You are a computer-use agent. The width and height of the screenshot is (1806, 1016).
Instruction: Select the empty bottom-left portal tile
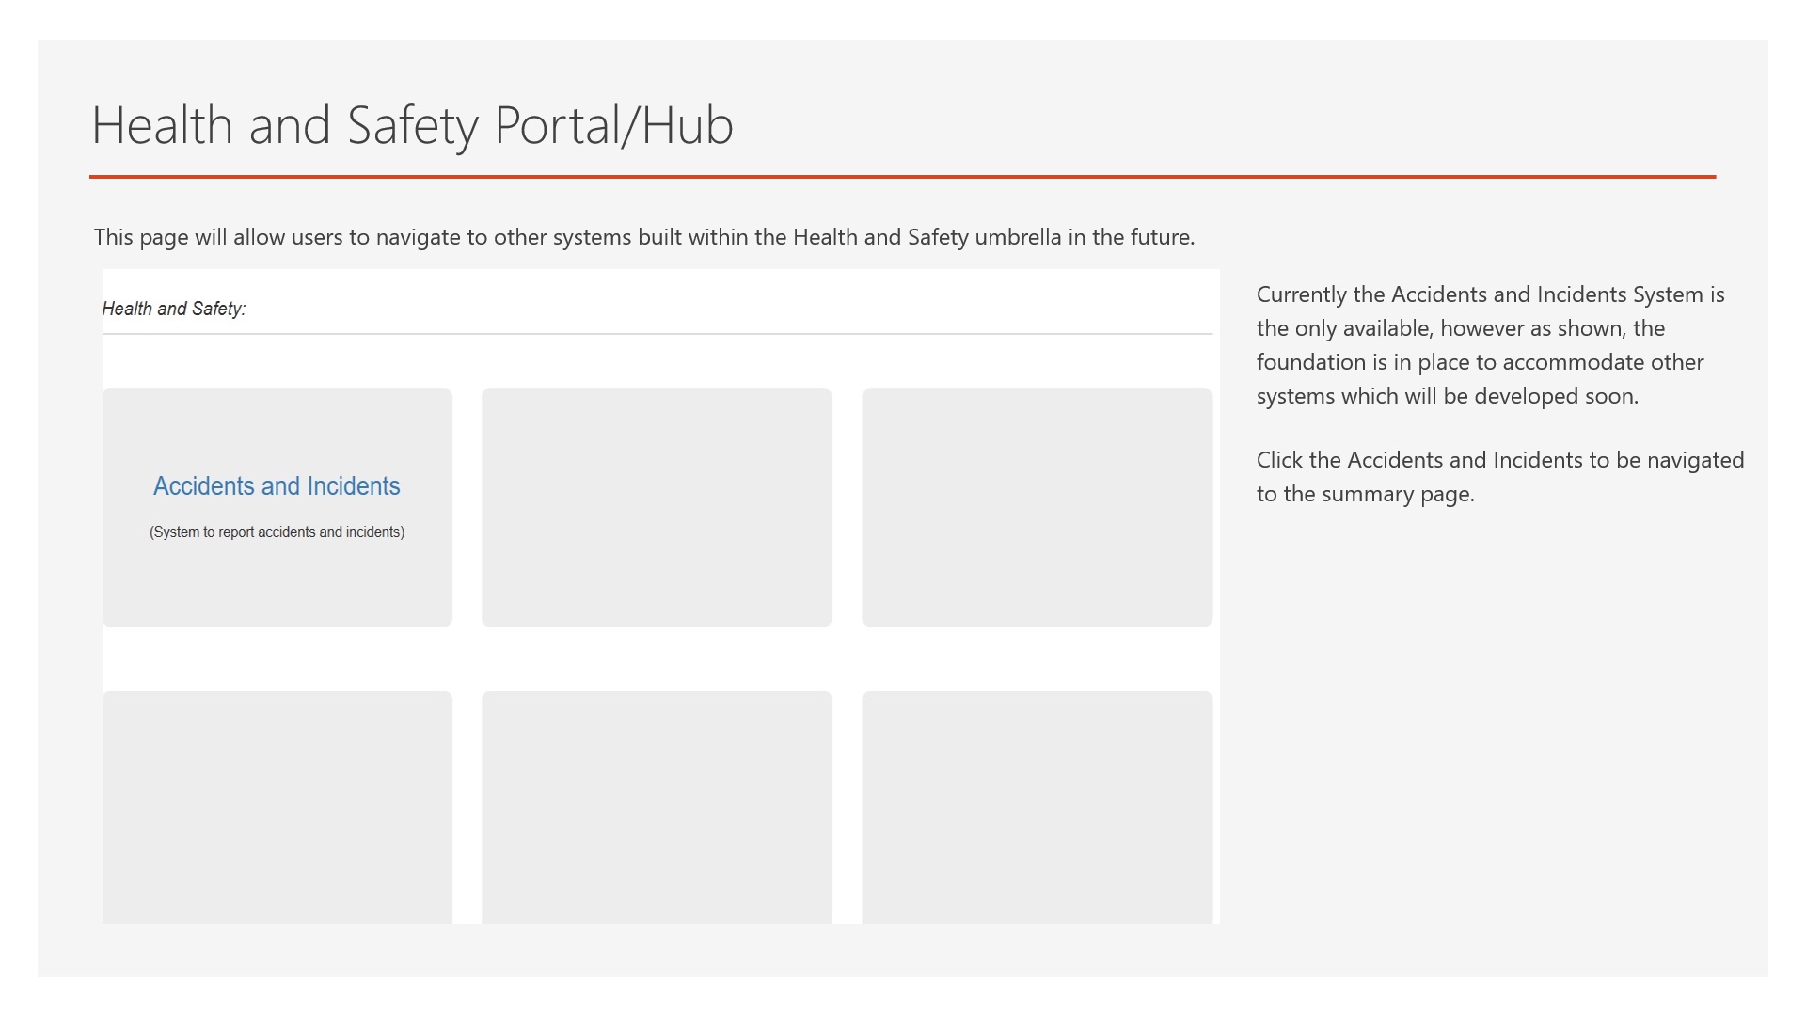277,807
